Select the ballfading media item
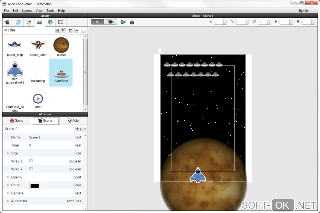Image resolution: width=320 pixels, height=213 pixels. pos(38,81)
